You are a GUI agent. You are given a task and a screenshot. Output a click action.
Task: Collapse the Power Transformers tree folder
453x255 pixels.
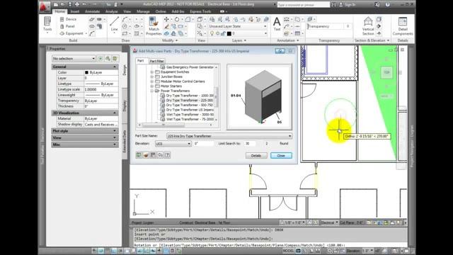[x=152, y=91]
